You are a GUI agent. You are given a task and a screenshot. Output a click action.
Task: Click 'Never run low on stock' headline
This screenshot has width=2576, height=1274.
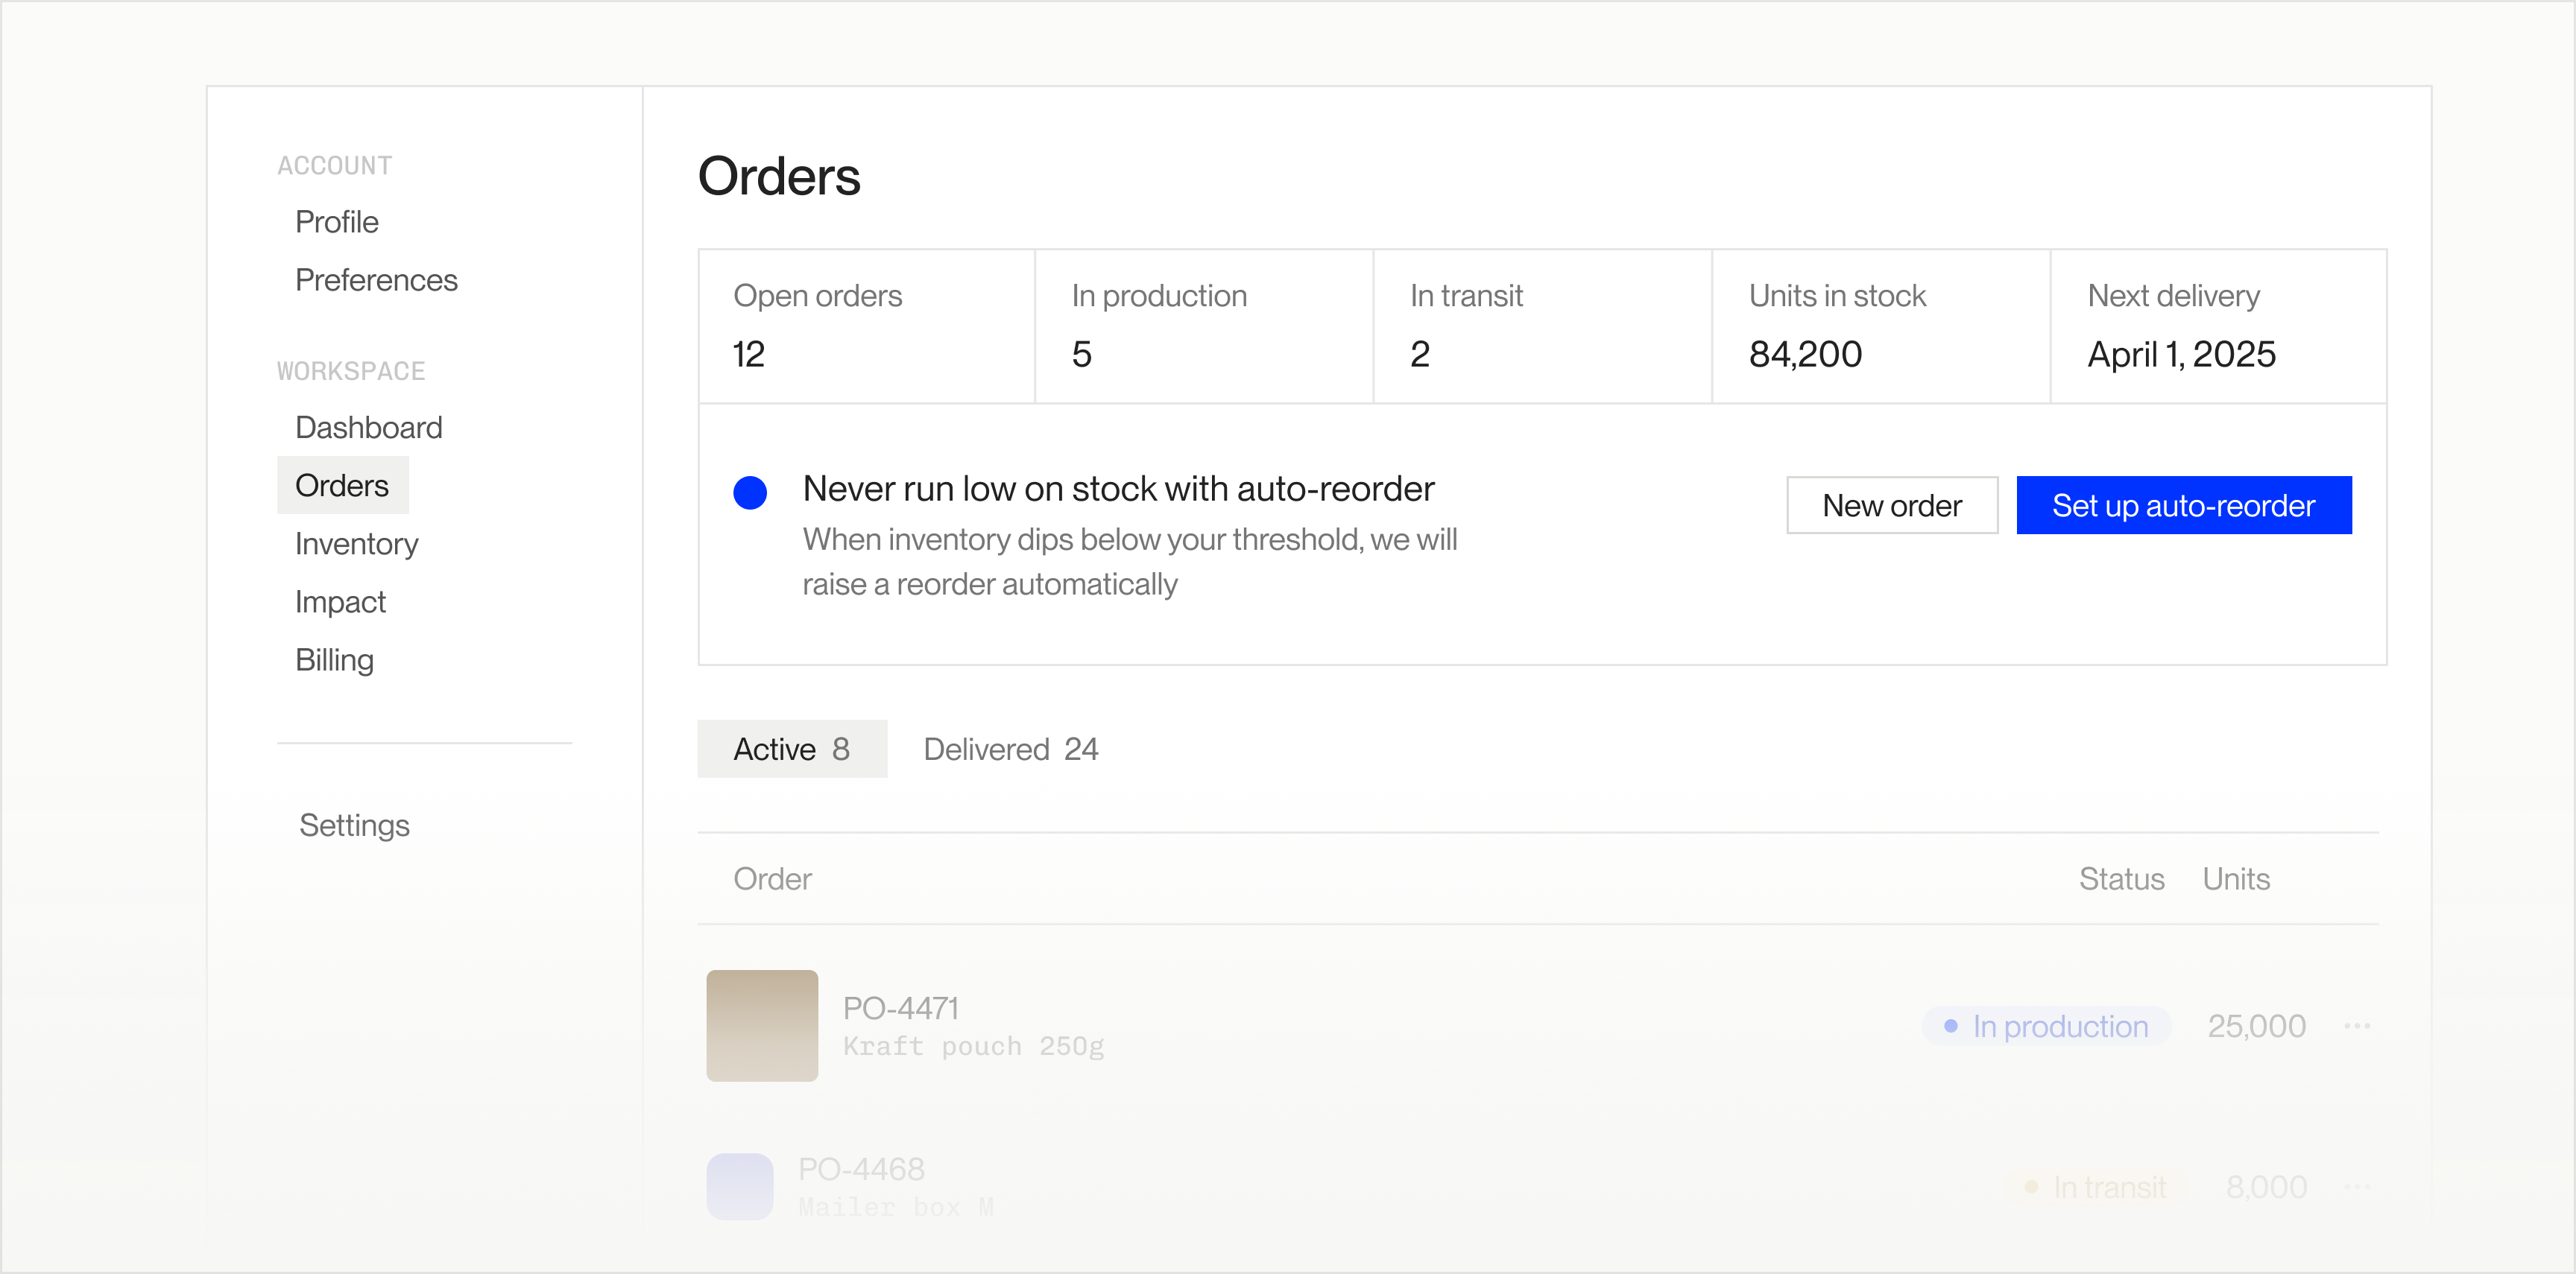point(1119,489)
